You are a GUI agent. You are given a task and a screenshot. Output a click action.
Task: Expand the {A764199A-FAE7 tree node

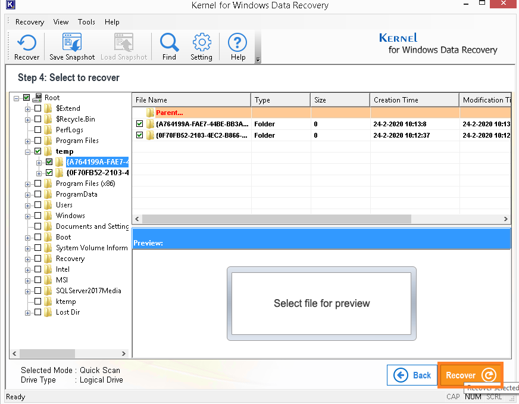click(39, 163)
